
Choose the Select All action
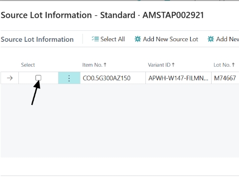coord(108,39)
